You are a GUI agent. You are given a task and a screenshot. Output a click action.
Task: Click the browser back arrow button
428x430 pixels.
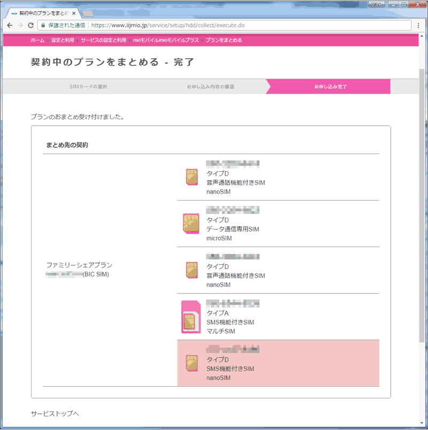click(x=9, y=25)
